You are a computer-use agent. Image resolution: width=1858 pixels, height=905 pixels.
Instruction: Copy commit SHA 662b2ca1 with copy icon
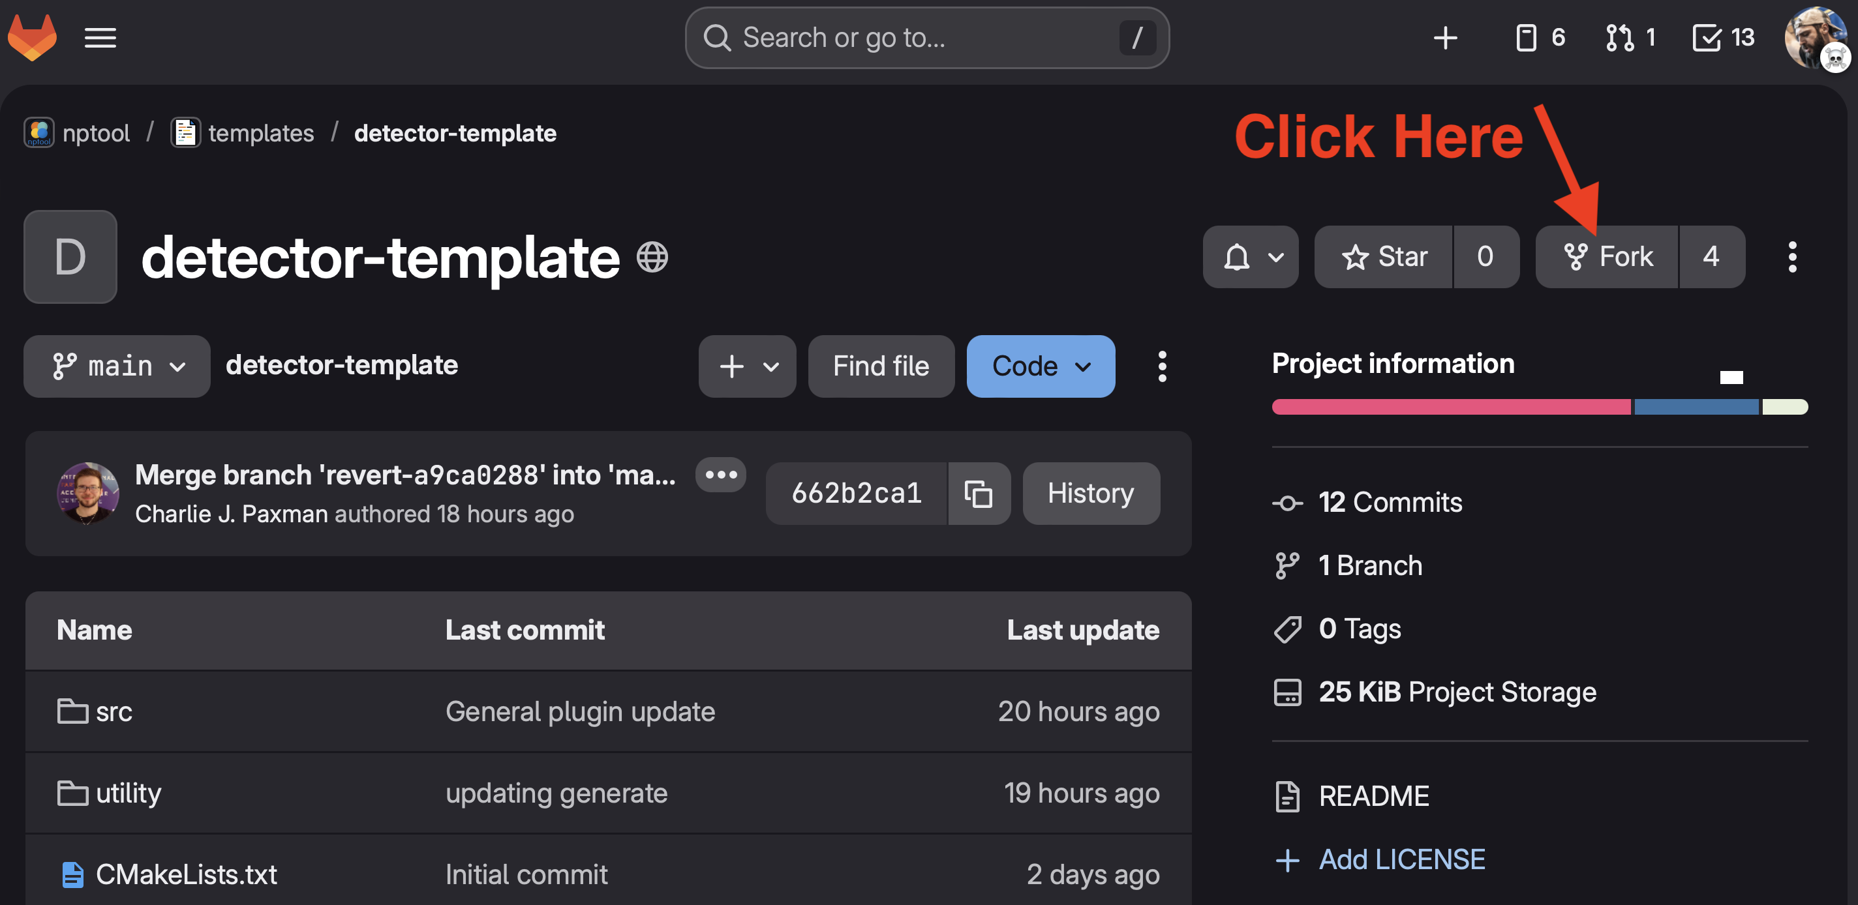(978, 494)
